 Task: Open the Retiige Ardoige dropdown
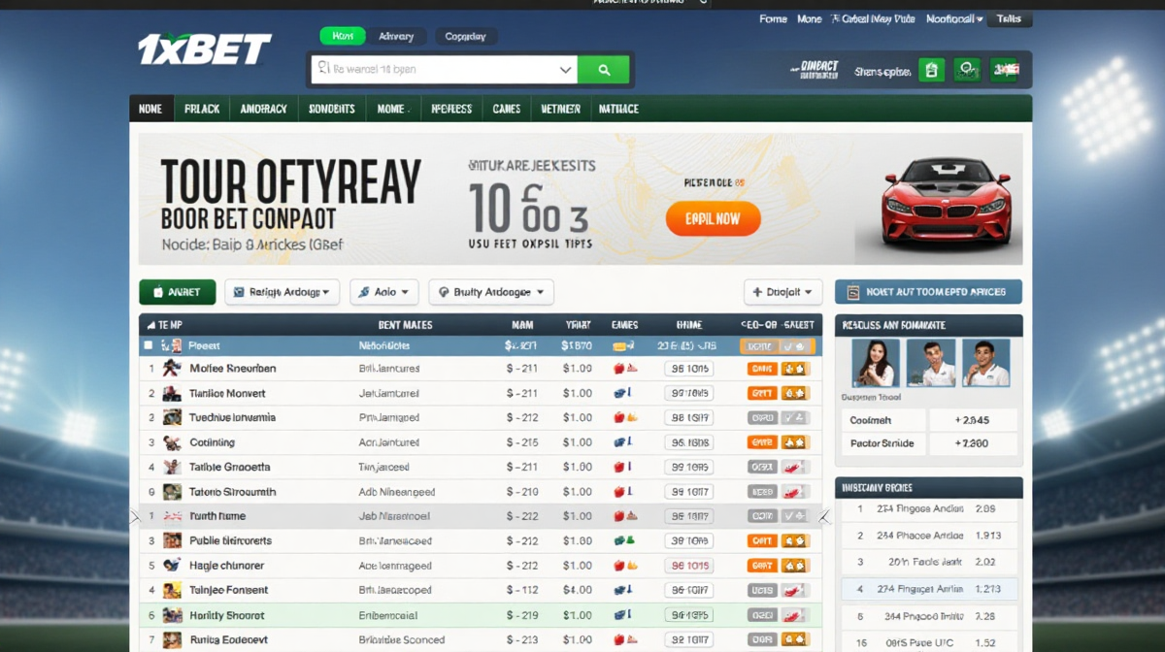coord(283,292)
